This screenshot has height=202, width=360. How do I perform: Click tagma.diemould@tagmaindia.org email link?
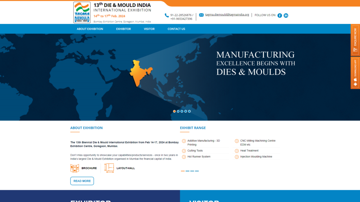[227, 15]
